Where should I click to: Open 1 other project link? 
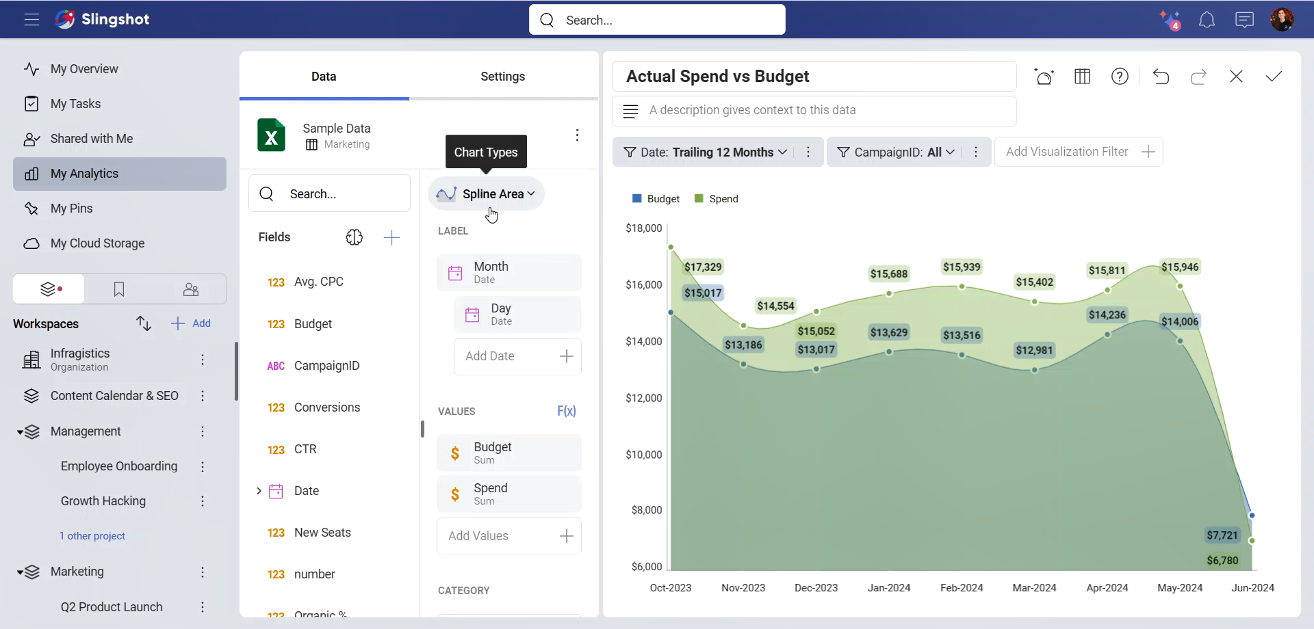pos(92,536)
